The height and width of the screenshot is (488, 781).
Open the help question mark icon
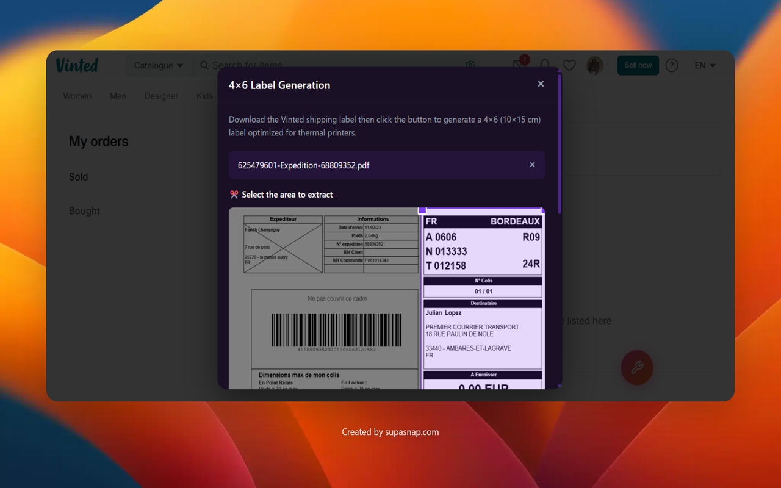pos(672,65)
